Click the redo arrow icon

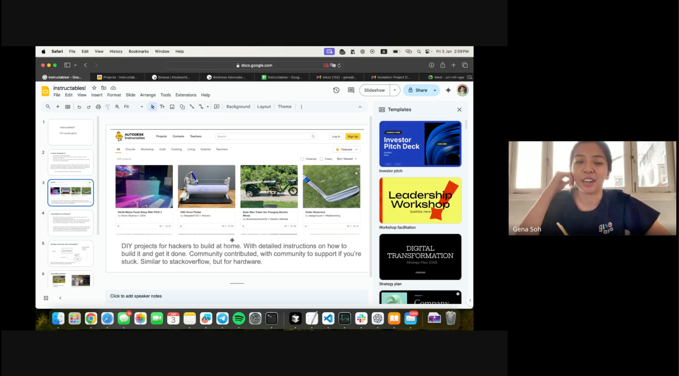click(89, 107)
